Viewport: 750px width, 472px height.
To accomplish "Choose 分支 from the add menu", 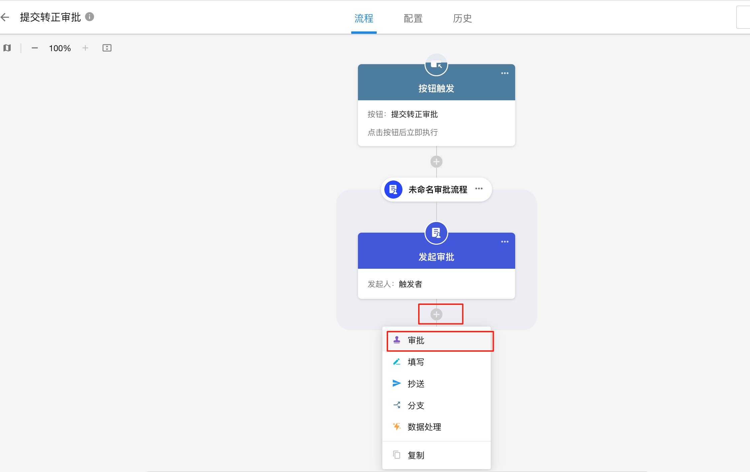I will 436,405.
